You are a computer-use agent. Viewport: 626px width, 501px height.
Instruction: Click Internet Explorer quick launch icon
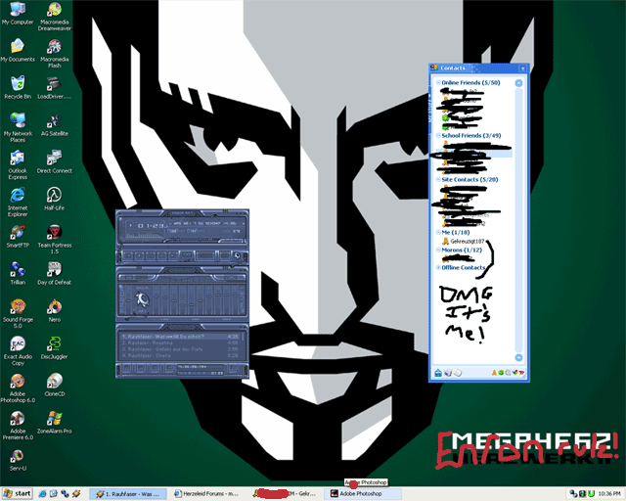42,494
